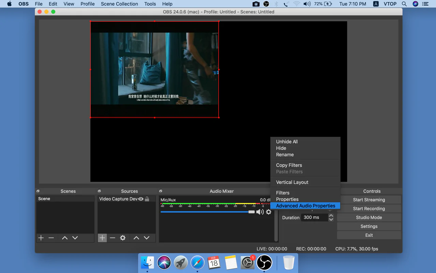436x273 pixels.
Task: Open Filters from context menu
Action: tap(283, 193)
